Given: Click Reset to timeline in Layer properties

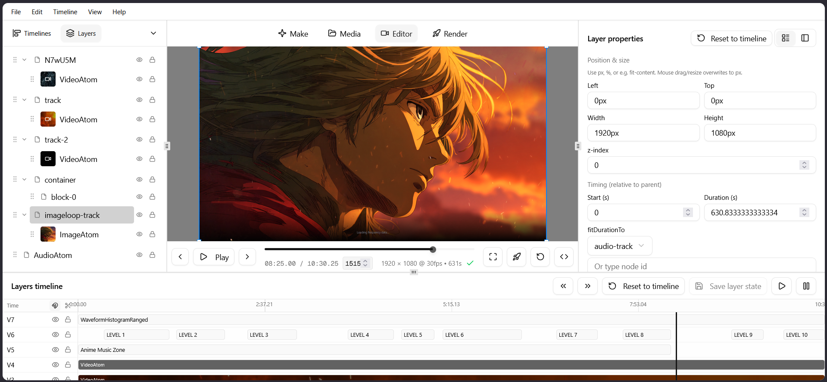Looking at the screenshot, I should point(731,38).
